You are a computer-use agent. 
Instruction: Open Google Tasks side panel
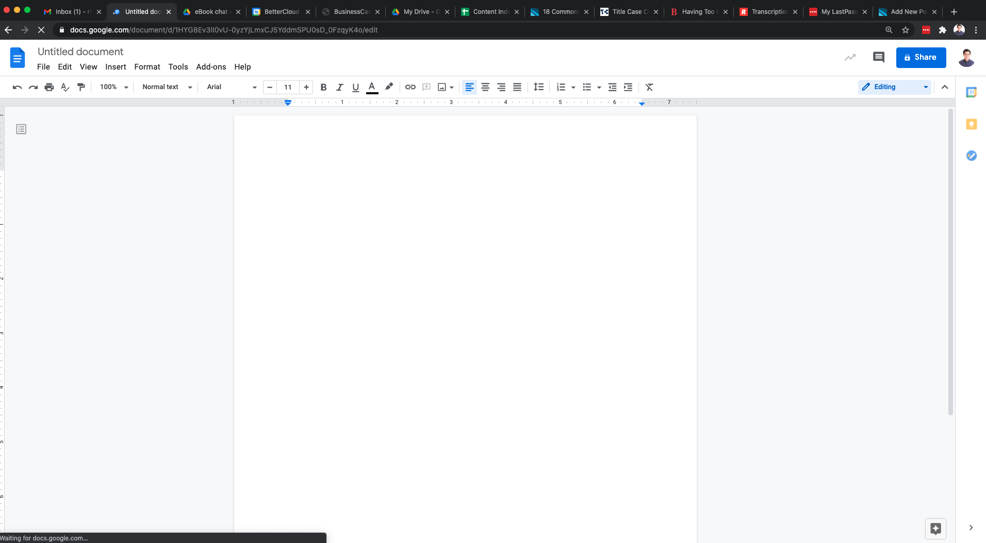[972, 156]
